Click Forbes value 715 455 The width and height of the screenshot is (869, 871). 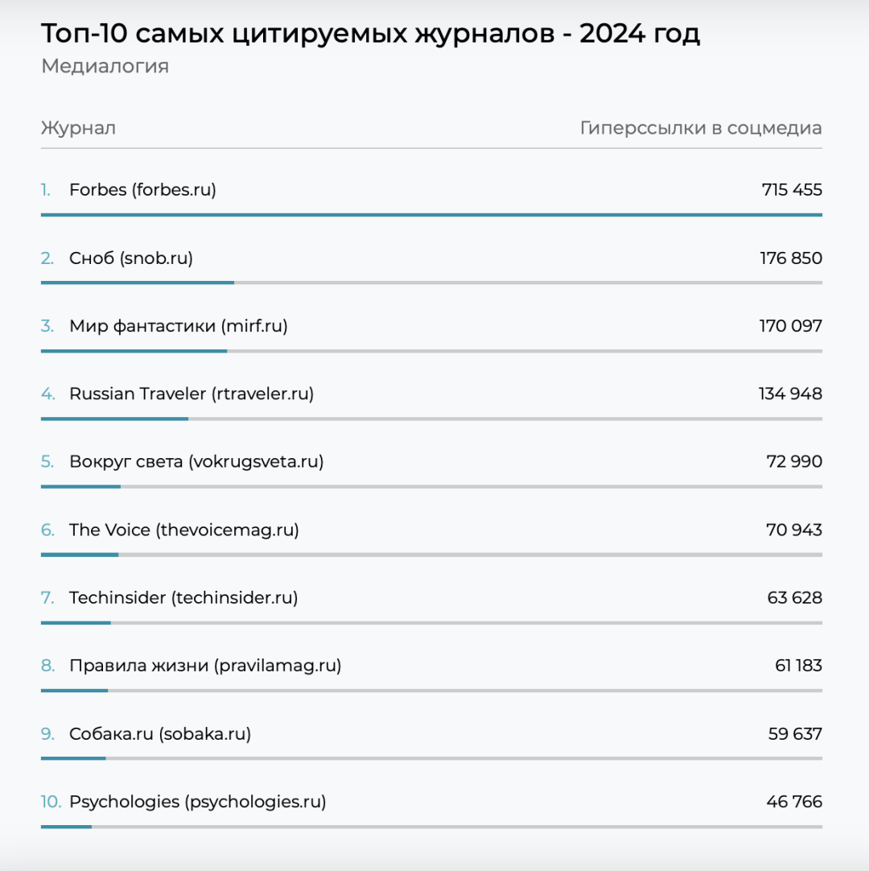pos(792,190)
